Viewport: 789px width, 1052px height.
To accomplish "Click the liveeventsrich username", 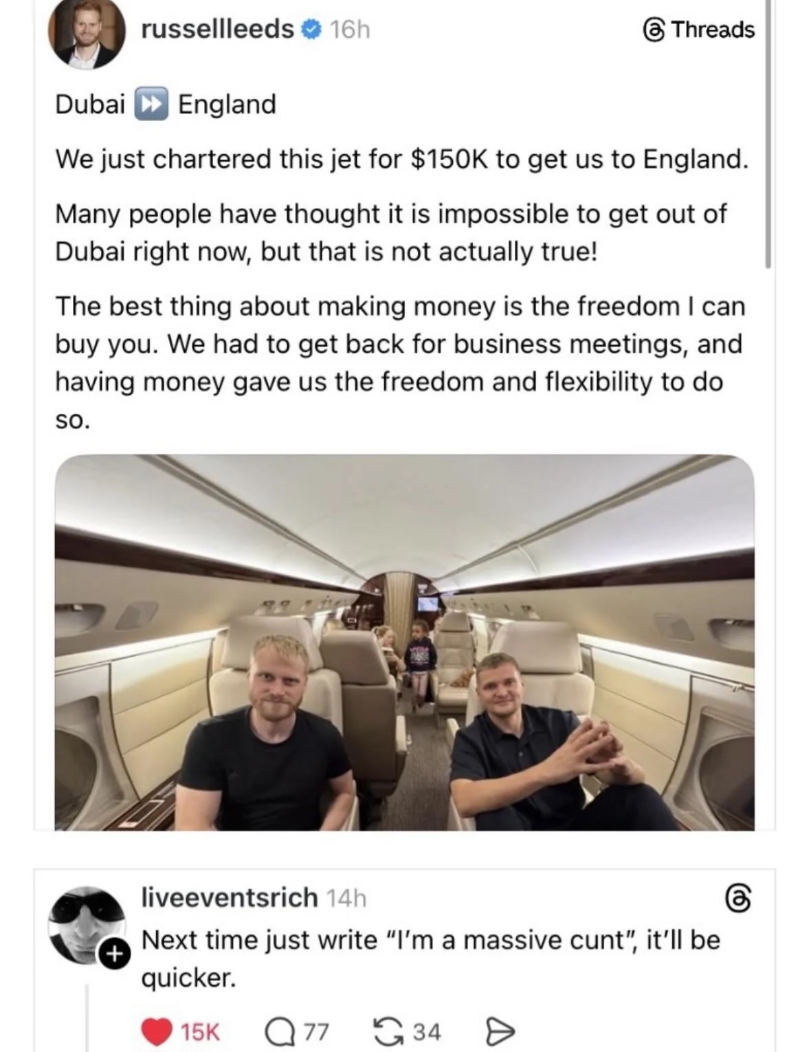I will coord(229,897).
